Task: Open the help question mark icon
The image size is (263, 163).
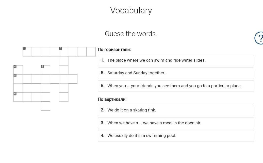Action: pos(259,38)
